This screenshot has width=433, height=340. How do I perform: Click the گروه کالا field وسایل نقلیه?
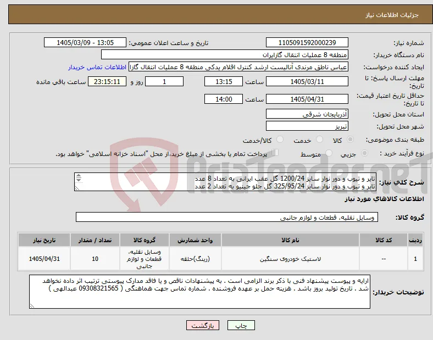(x=227, y=217)
